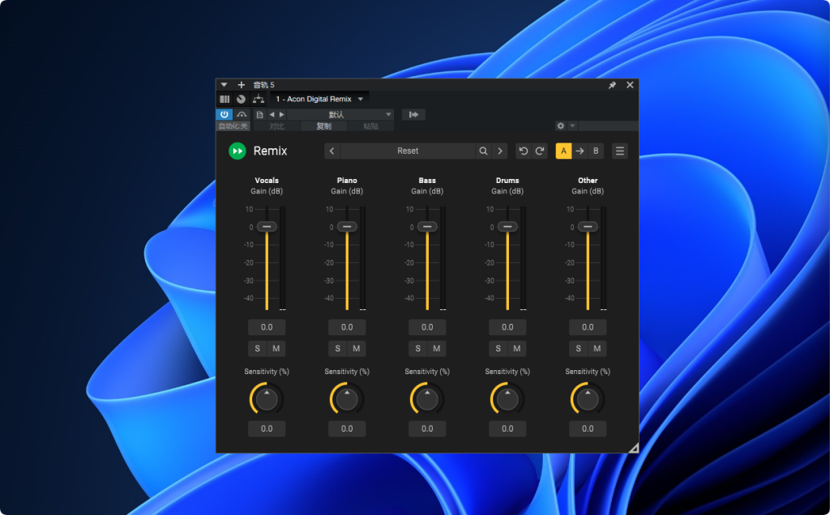Screen dimensions: 830x515
Task: Open the 默认 preset dropdown
Action: pos(340,114)
